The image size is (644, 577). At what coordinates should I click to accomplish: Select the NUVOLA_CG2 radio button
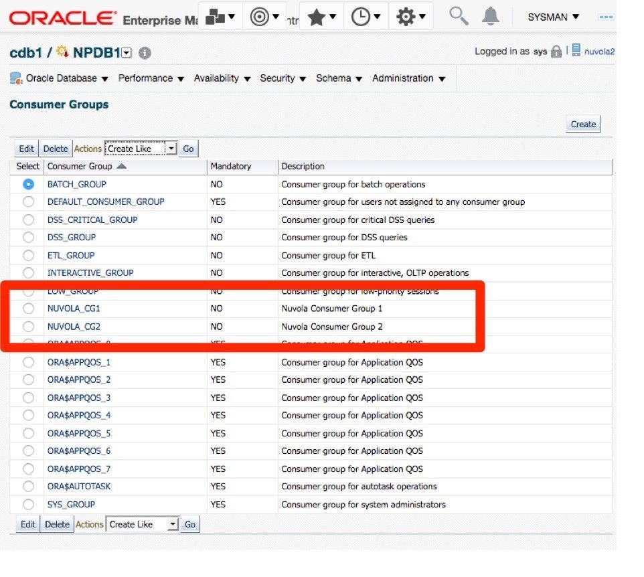tap(28, 327)
